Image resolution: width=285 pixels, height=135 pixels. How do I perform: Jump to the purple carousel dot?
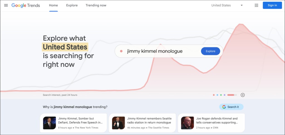coord(225,95)
